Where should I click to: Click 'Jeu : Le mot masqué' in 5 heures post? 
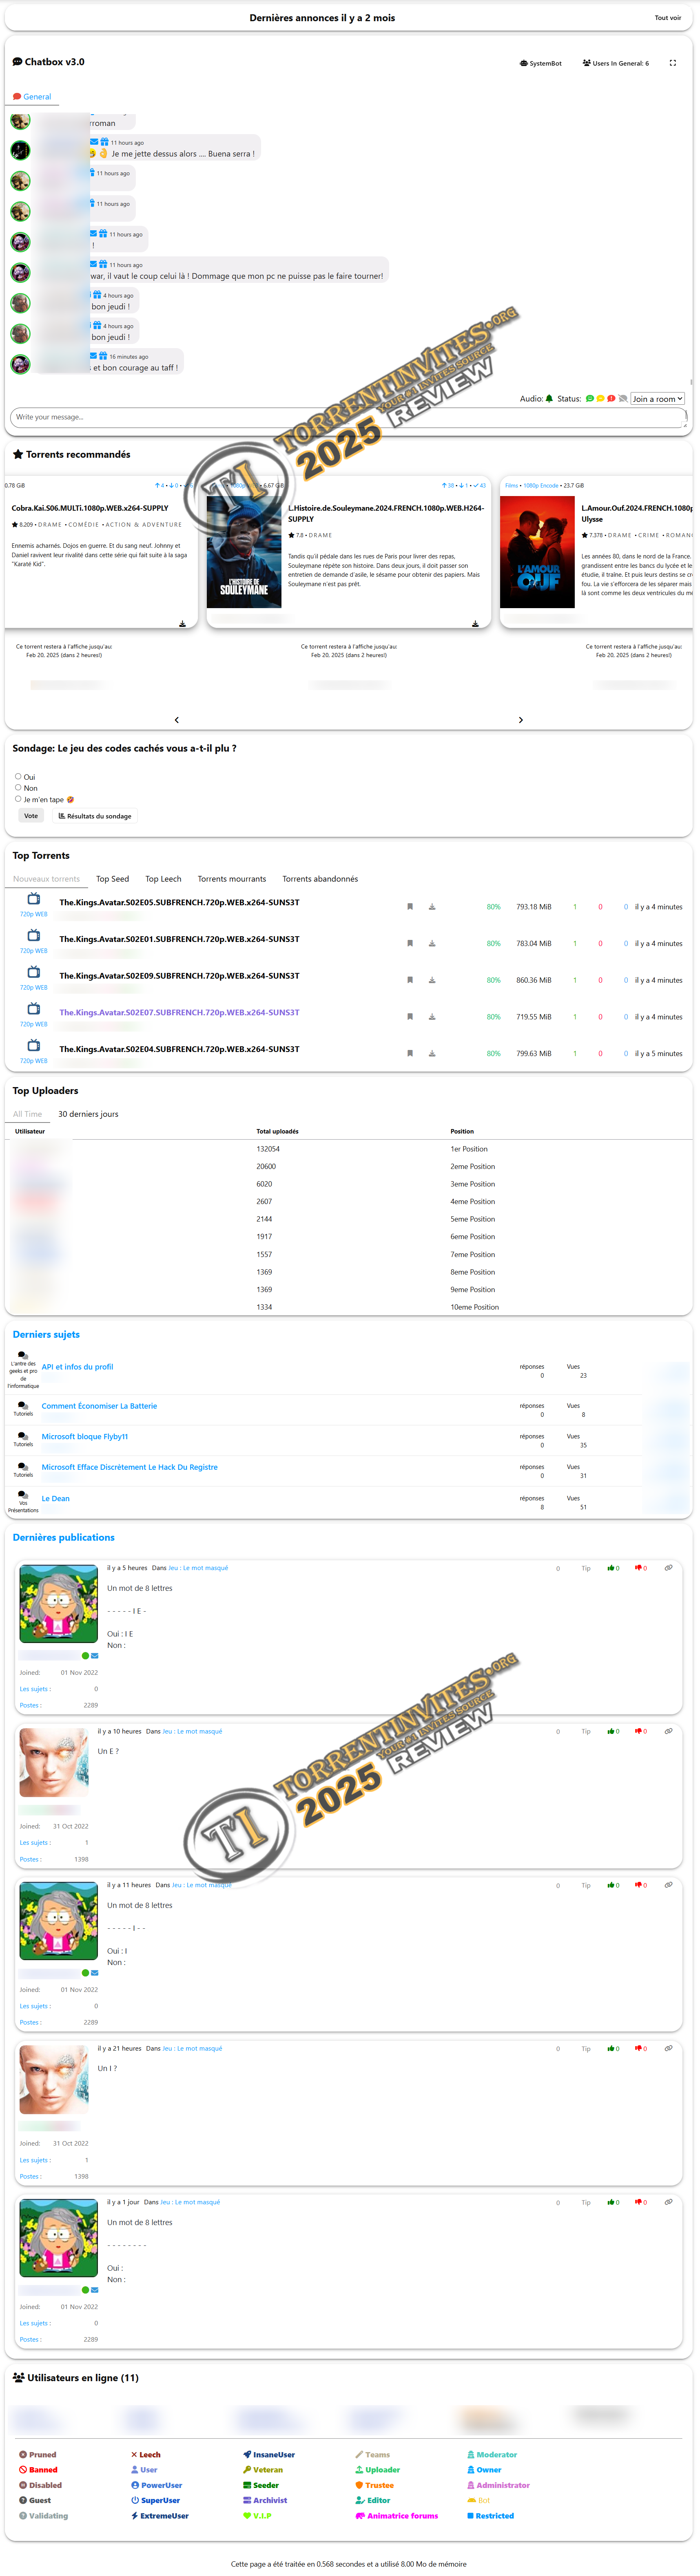point(198,1568)
